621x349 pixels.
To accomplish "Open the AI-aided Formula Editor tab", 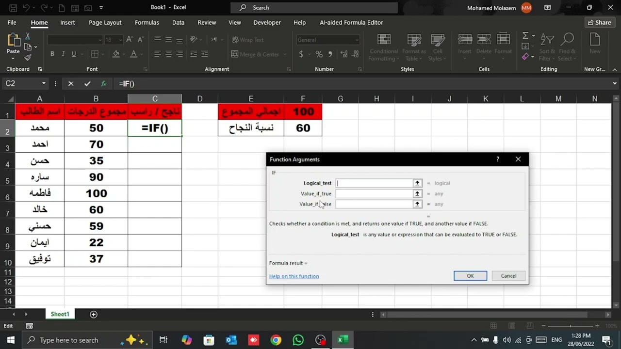I will (351, 22).
